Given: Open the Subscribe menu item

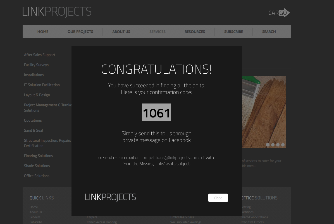Looking at the screenshot, I should tap(233, 32).
